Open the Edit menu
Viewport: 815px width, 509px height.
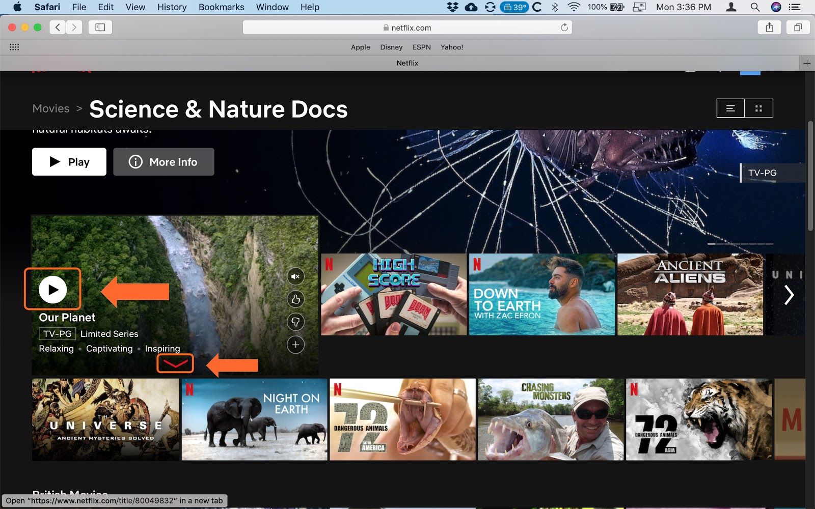[x=106, y=7]
